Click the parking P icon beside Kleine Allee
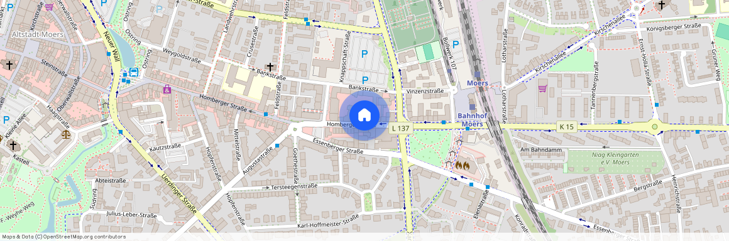Viewport: 729px width, 241px height. (x=6, y=120)
